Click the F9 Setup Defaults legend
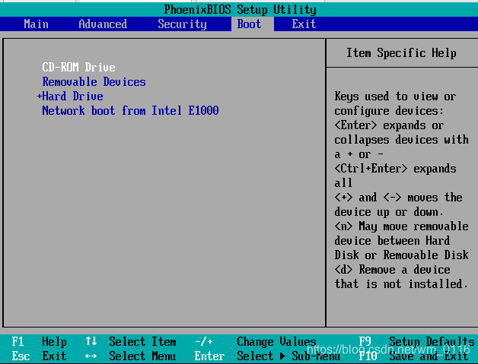Screen dimensions: 478x364 pos(416,341)
